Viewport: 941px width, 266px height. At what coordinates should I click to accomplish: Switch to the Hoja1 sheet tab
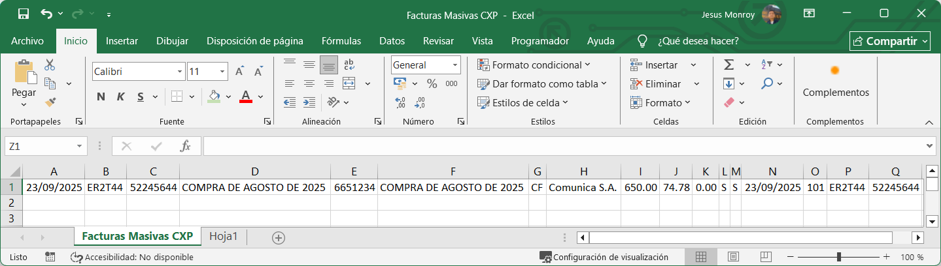(x=224, y=237)
